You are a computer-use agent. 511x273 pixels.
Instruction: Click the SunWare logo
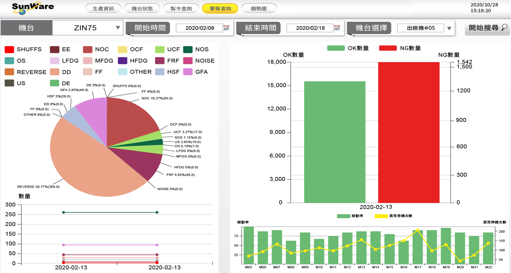tap(33, 8)
